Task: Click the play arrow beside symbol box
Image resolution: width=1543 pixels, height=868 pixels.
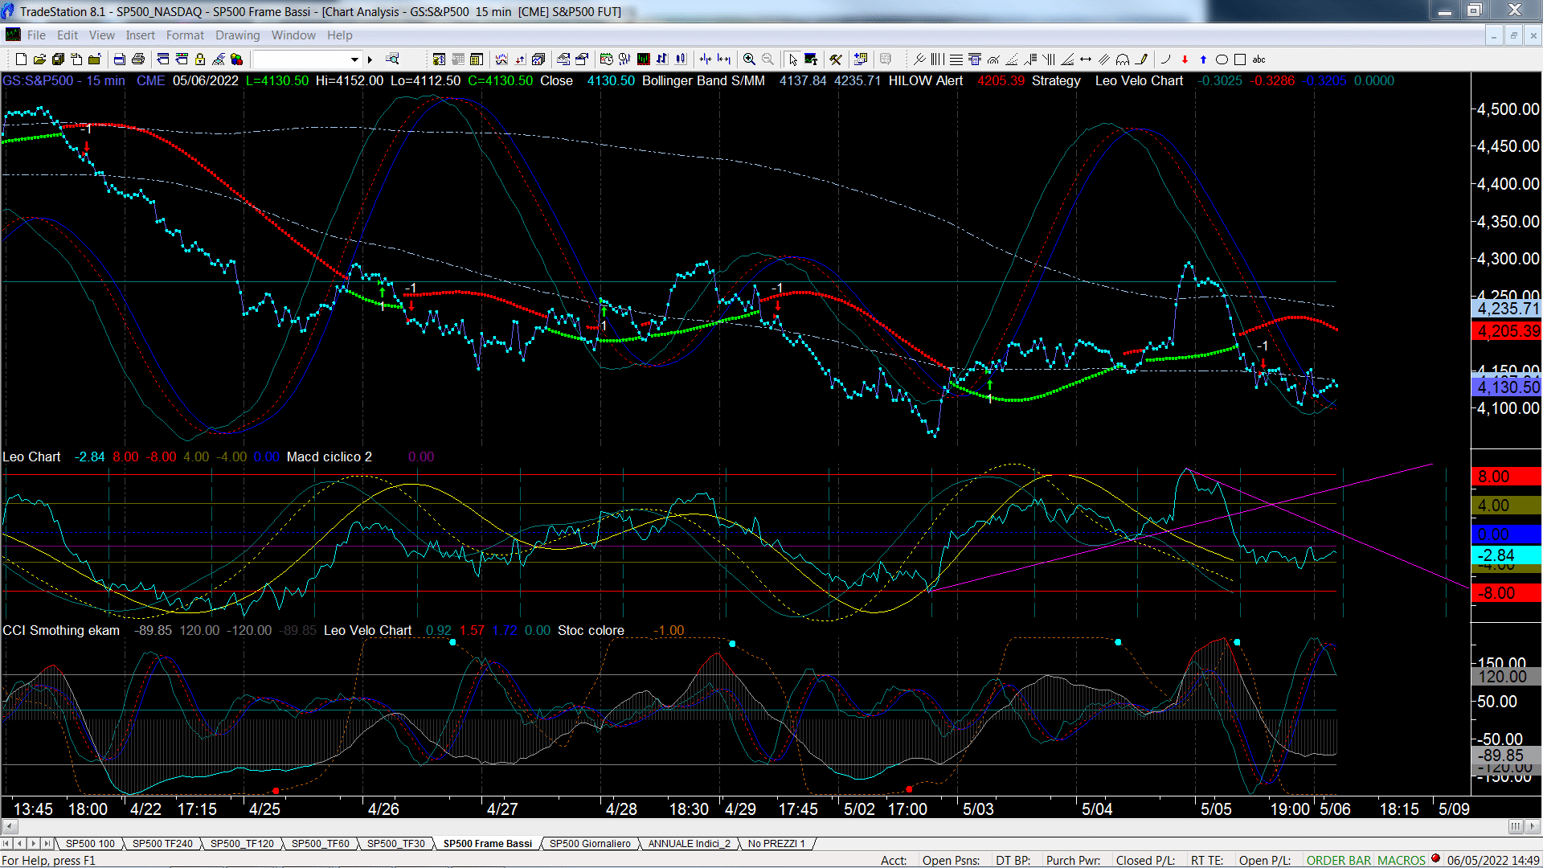Action: click(370, 59)
